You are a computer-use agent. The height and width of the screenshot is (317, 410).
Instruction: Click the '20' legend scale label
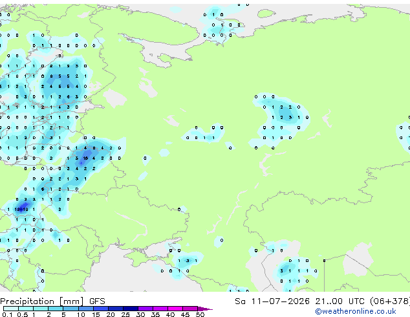(x=111, y=314)
